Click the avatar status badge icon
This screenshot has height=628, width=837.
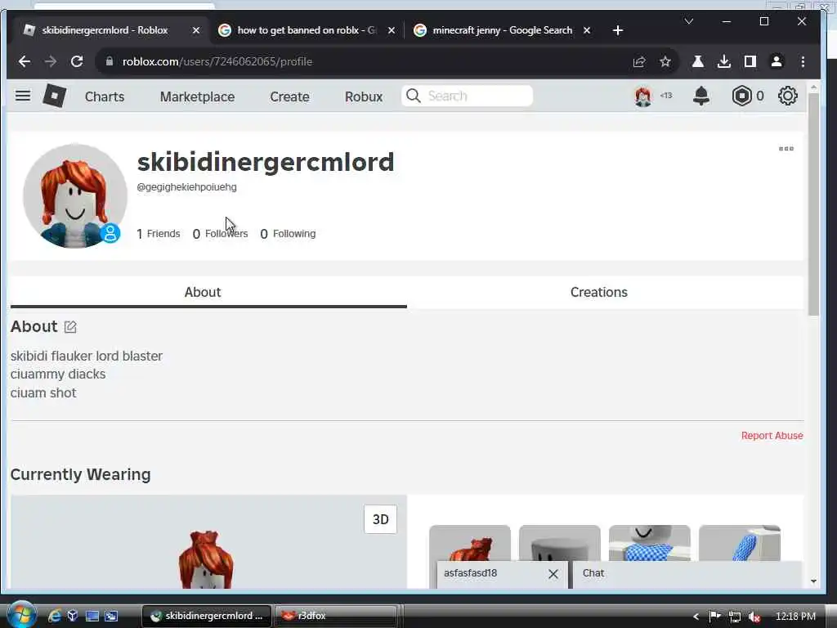[x=110, y=233]
